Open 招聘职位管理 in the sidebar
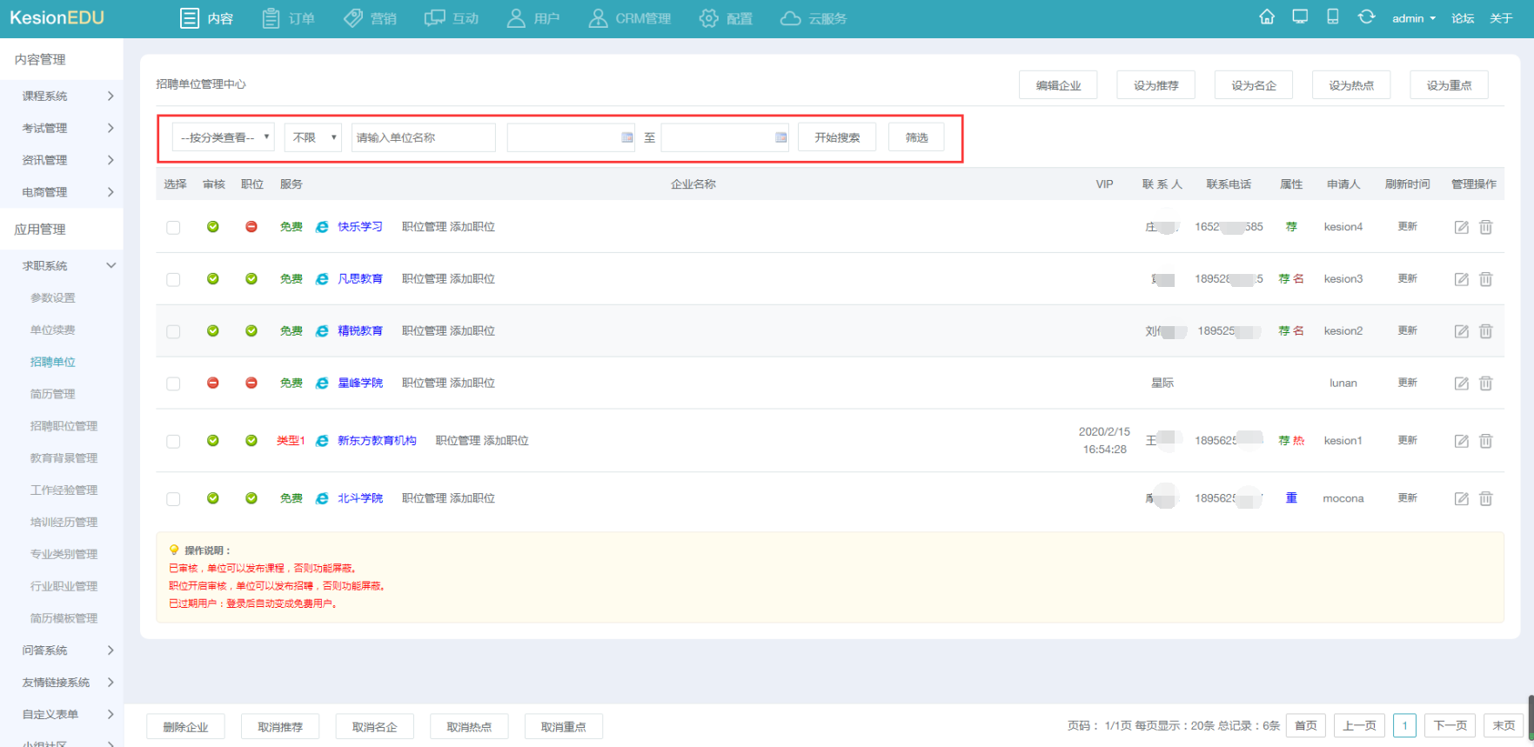Screen dimensions: 1534x747 tap(64, 426)
